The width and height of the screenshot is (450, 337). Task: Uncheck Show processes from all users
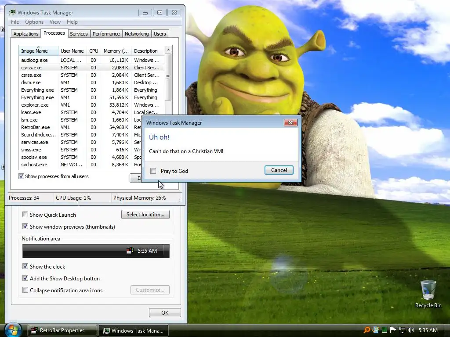[x=21, y=176]
